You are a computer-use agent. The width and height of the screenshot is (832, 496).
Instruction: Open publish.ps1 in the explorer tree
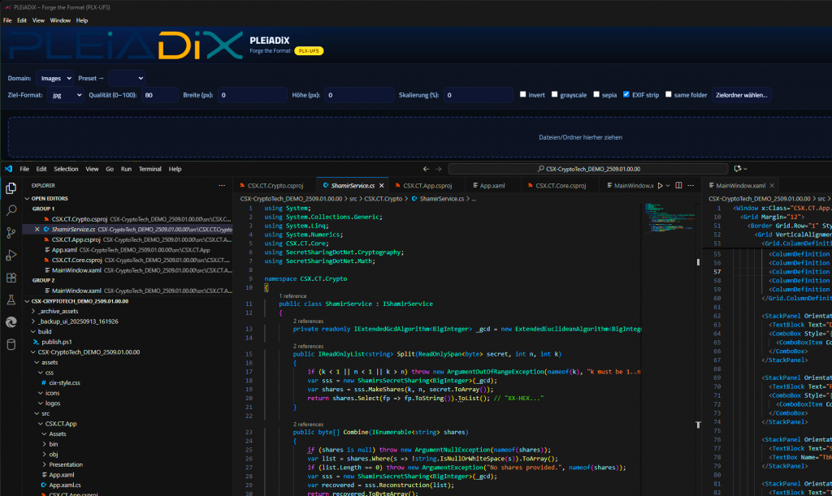pyautogui.click(x=58, y=342)
